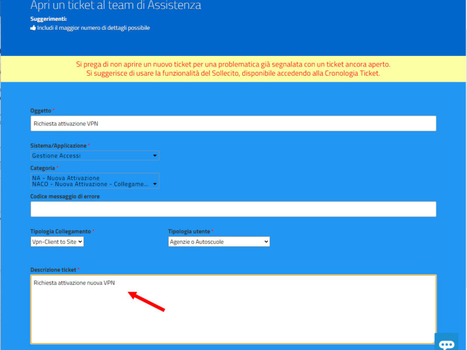The image size is (467, 350).
Task: Click the 'Includi il maggior numero' tip text
Action: pos(93,27)
